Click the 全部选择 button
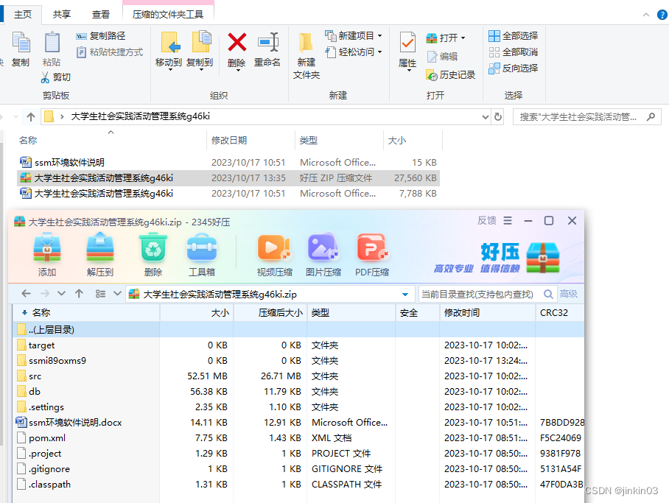The width and height of the screenshot is (669, 503). (514, 36)
